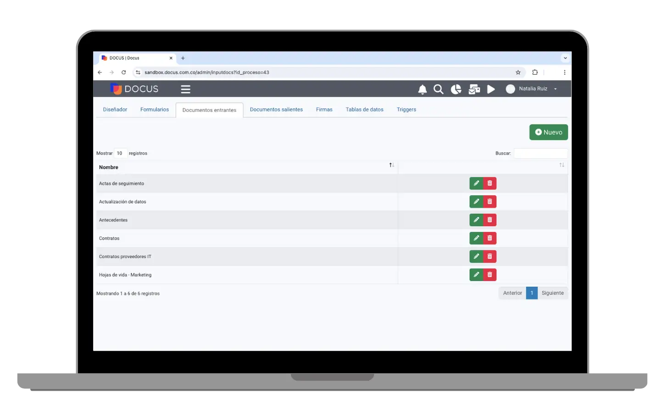Click the browser address bar URL
This screenshot has height=415, width=655.
(x=207, y=72)
